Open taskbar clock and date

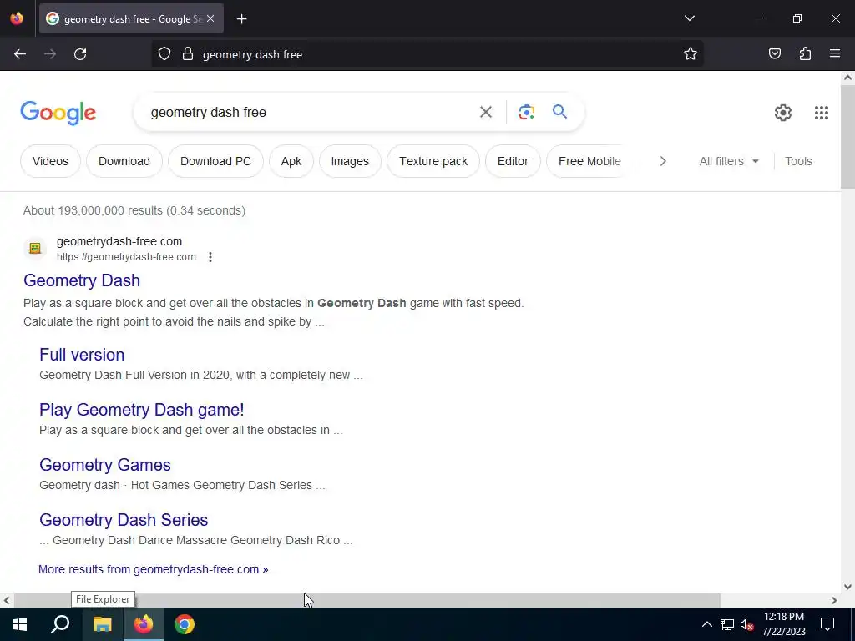783,624
